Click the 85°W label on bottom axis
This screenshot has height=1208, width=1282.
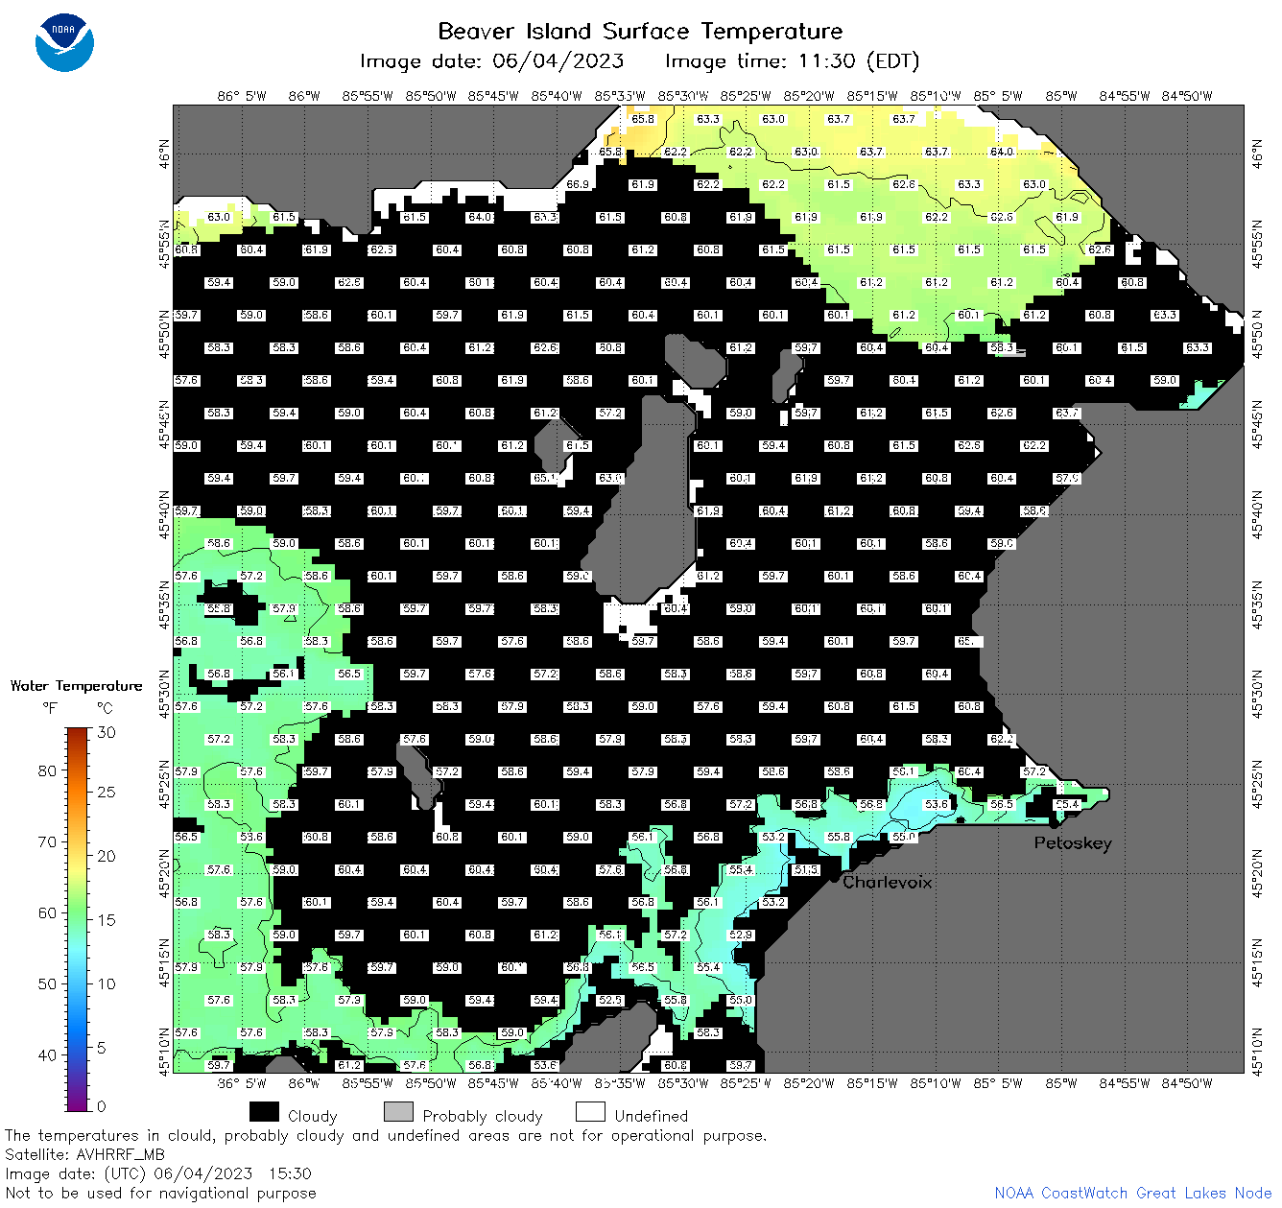click(x=1061, y=1082)
